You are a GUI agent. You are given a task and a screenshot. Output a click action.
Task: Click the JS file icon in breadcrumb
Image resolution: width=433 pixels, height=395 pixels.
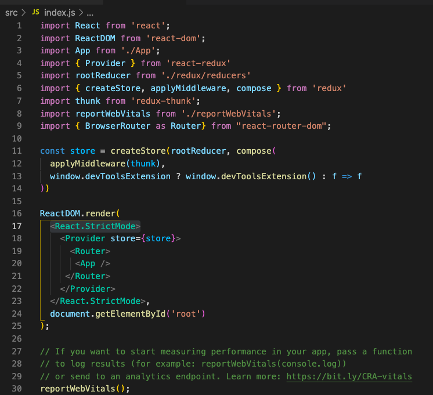coord(35,12)
